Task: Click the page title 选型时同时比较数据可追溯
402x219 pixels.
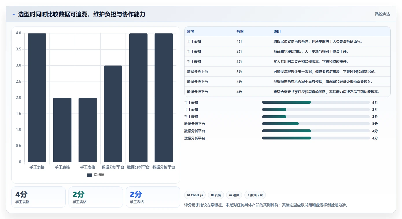Action: point(82,14)
